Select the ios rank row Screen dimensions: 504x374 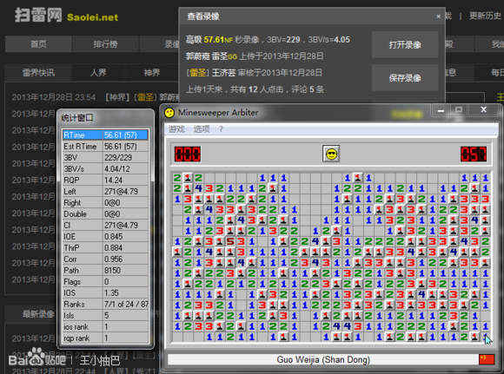(105, 327)
